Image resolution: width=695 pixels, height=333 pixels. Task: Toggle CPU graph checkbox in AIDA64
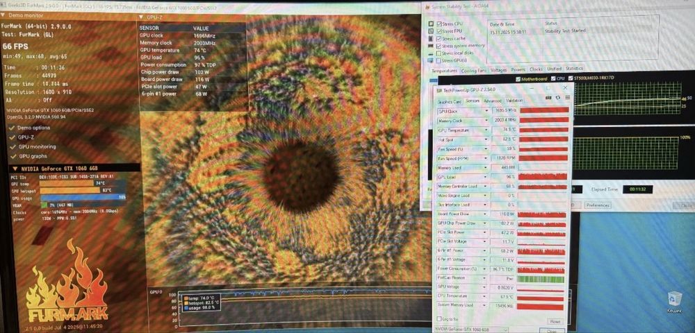(553, 78)
